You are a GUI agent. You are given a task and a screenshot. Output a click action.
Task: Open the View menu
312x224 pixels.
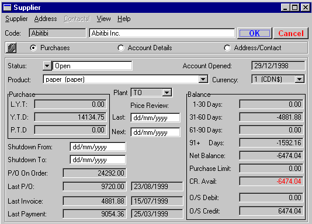tap(103, 19)
